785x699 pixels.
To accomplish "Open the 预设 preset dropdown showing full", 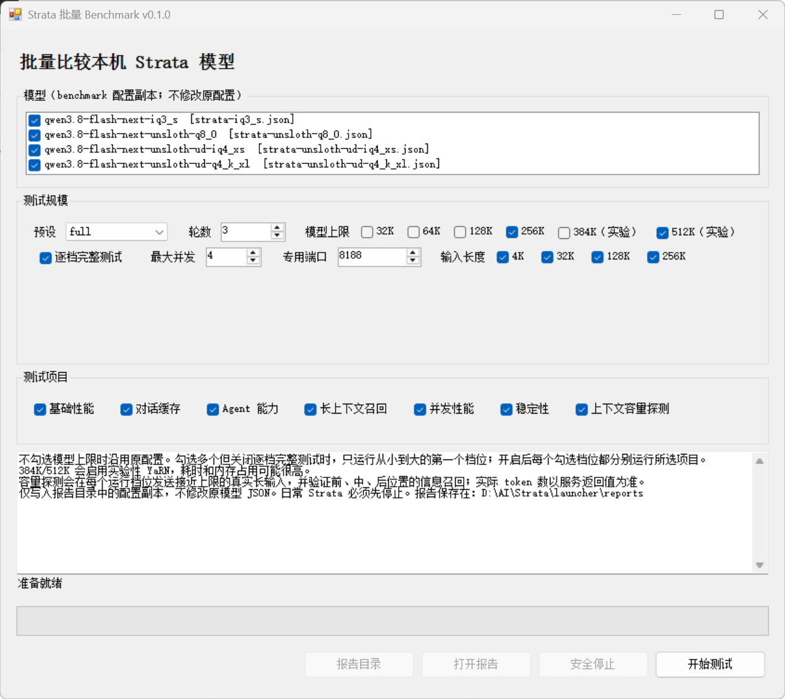I will (x=116, y=232).
